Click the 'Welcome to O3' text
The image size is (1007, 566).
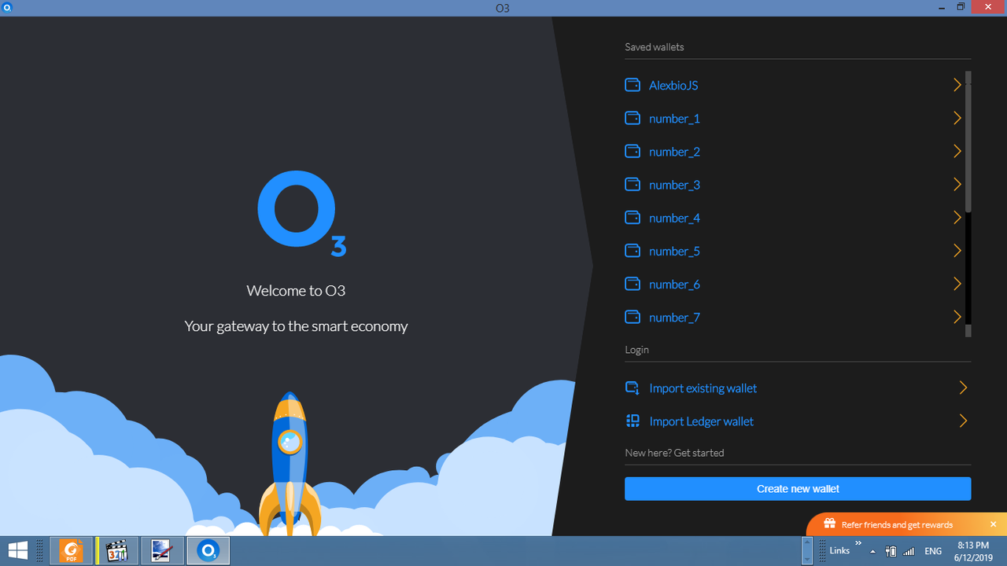[296, 291]
